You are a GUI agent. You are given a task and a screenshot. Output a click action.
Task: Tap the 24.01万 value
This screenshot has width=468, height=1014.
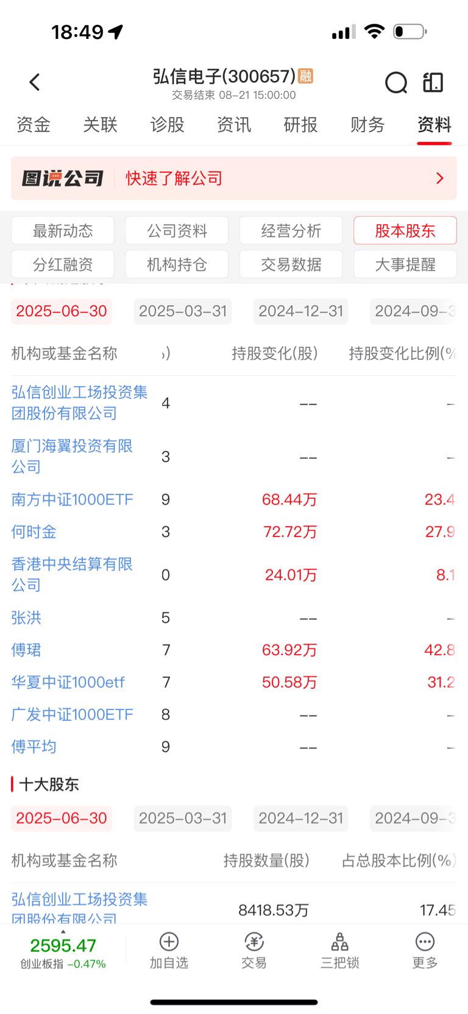[x=291, y=574]
